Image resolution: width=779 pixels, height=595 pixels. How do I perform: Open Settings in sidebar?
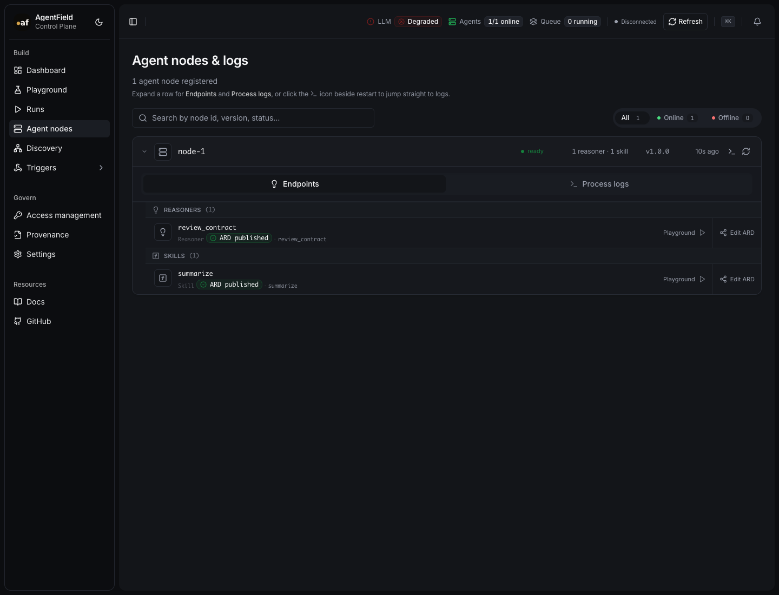[60, 254]
